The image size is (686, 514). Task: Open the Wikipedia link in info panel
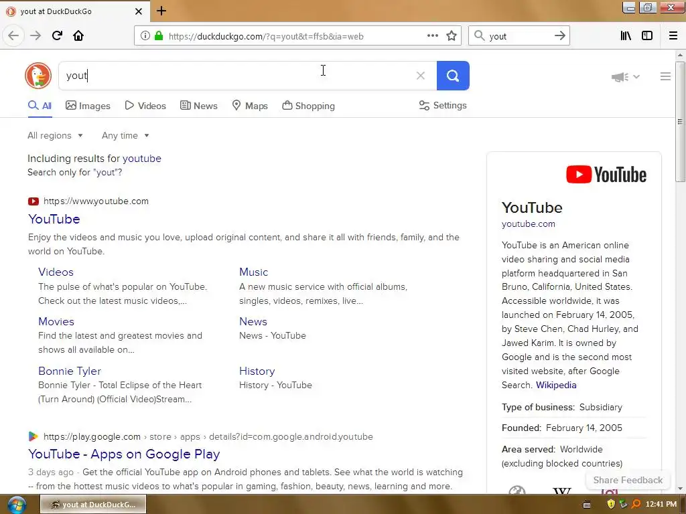pos(556,385)
